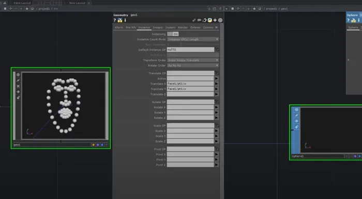Toggle the viewer active flag on sphere1 node
This screenshot has width=362, height=199.
click(x=296, y=110)
